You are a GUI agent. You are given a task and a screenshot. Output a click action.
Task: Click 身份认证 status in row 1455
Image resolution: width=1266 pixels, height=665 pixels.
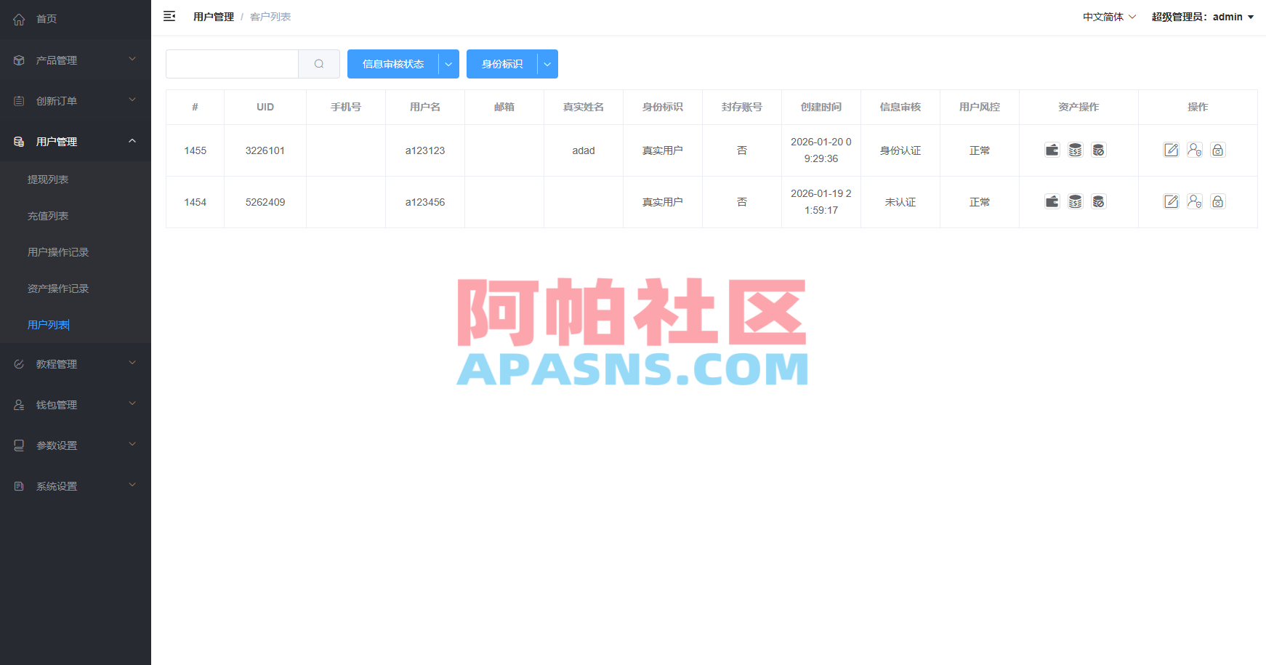(900, 150)
